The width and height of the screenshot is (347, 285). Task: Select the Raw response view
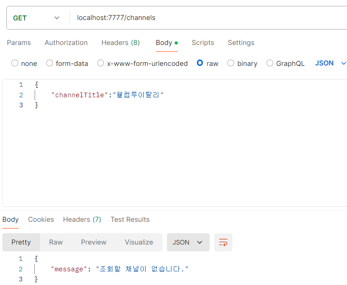(56, 242)
